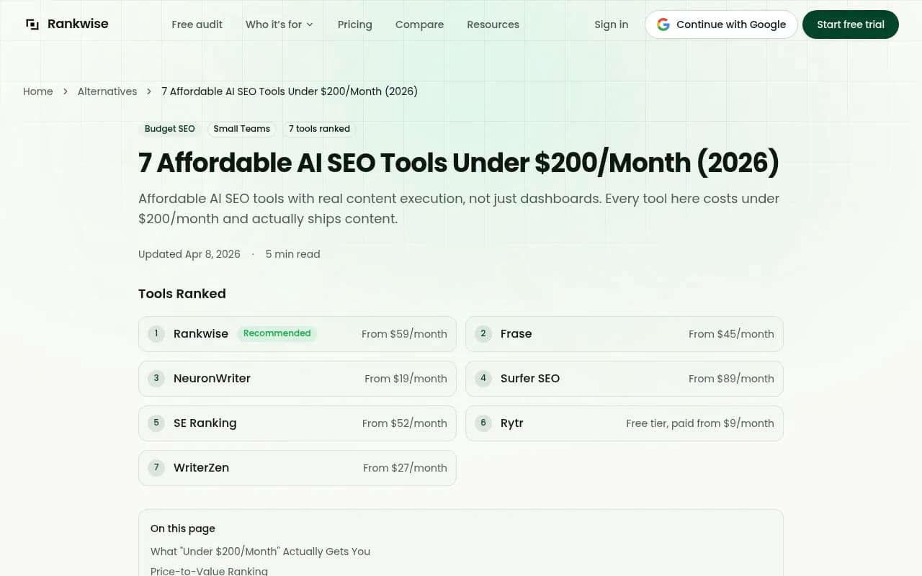Jump to What Under $200/Month Actually Gets You
Image resolution: width=922 pixels, height=576 pixels.
(x=260, y=552)
